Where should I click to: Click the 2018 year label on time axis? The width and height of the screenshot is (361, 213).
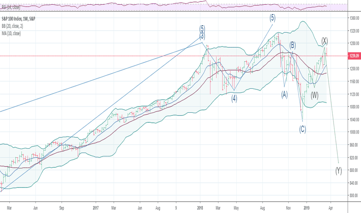pos(200,208)
